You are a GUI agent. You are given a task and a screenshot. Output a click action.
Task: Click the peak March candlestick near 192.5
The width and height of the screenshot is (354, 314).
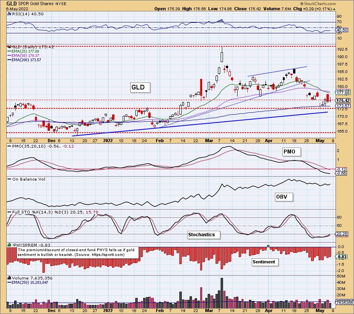(222, 55)
